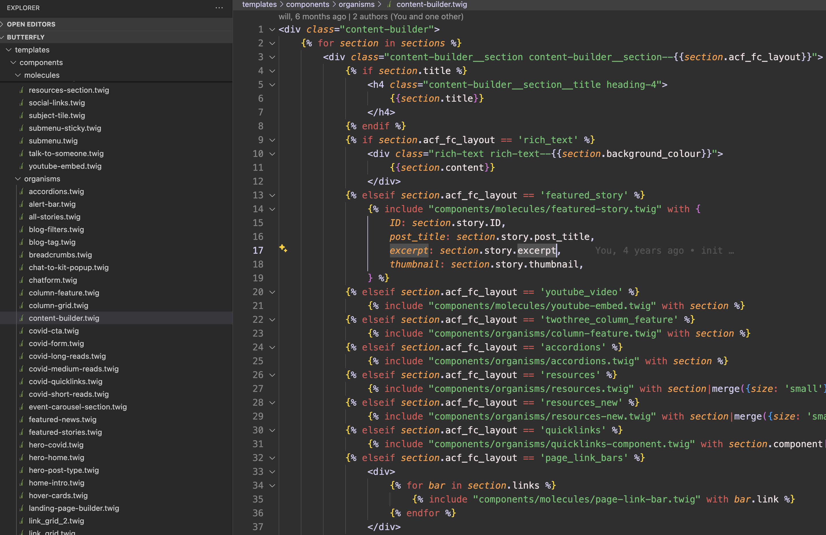Click the twig icon next to youtube-embed.twig
This screenshot has height=535, width=826.
point(22,166)
